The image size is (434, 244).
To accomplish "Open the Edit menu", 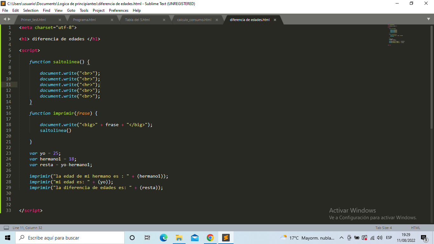I will point(16,10).
